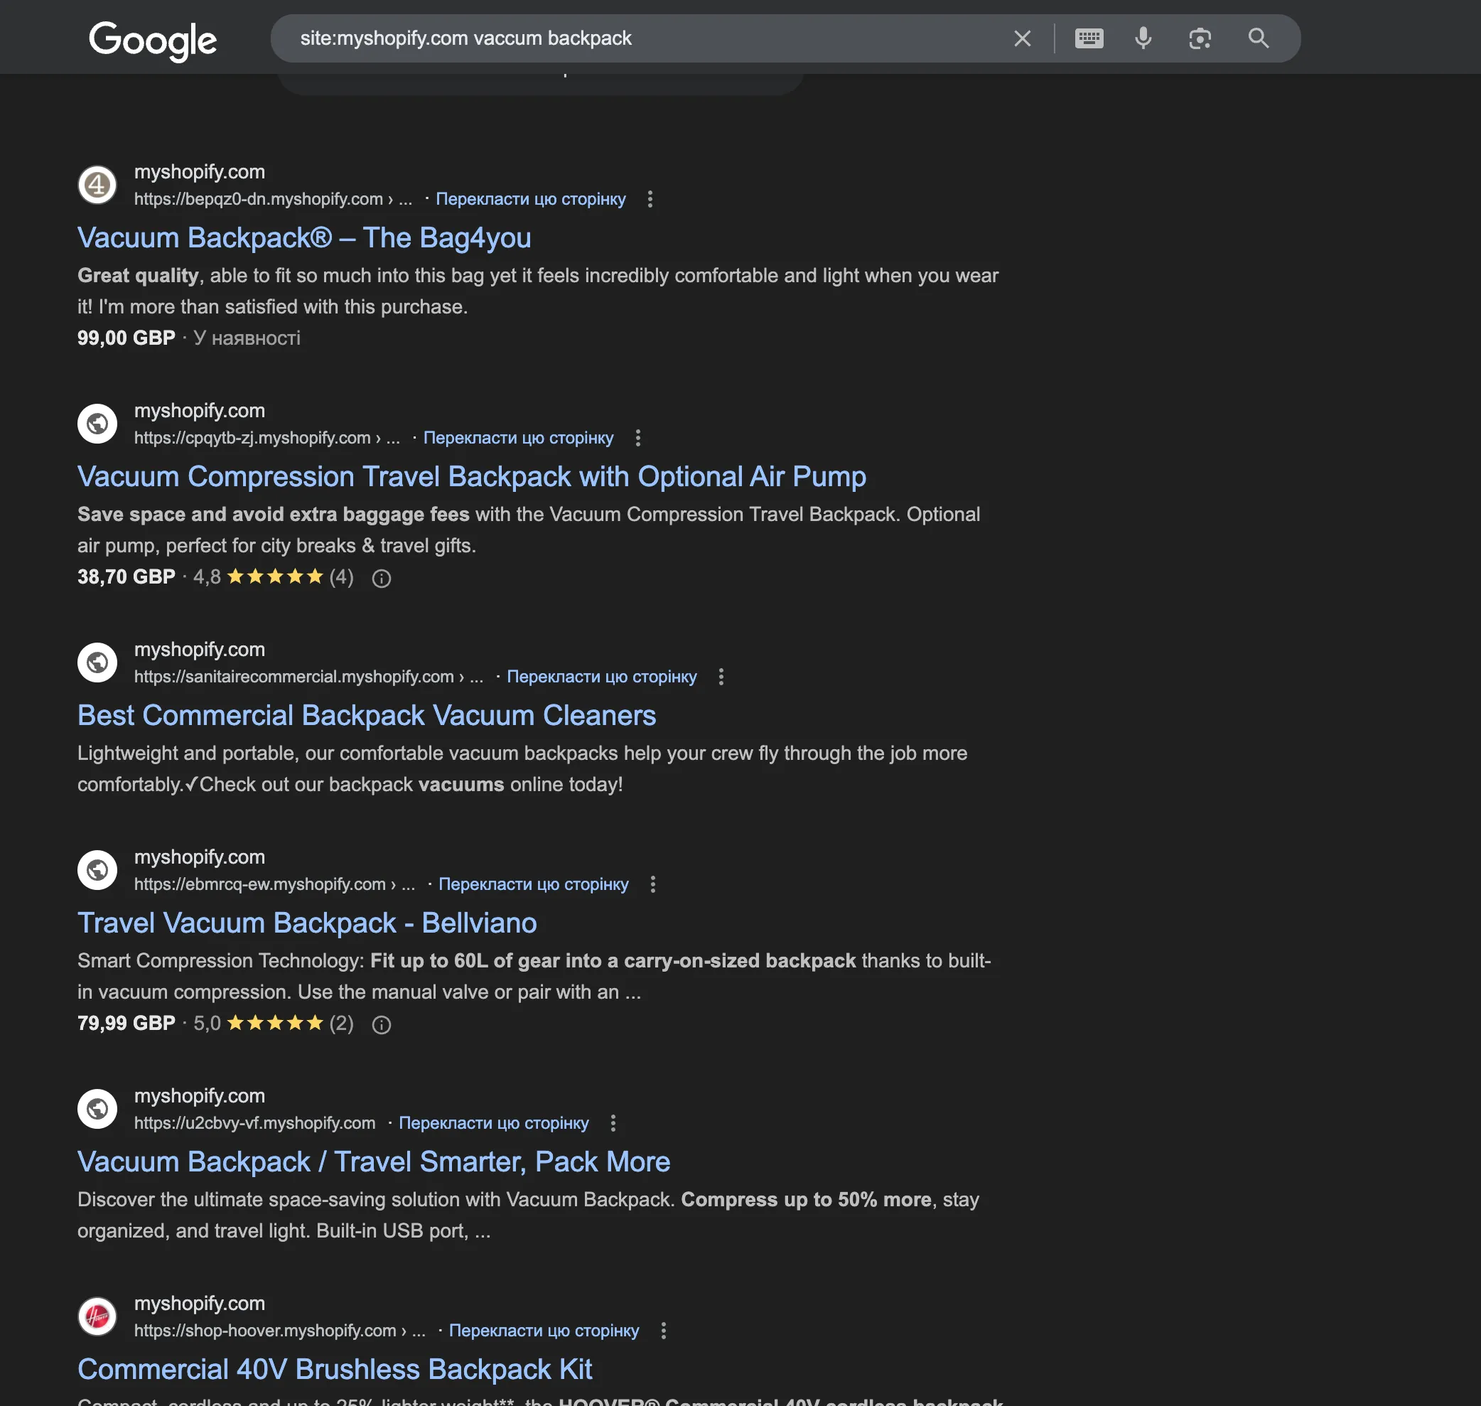Open Vacuum Backpack® – The Bag4you link
Screen dimensions: 1481x1406
[x=304, y=237]
